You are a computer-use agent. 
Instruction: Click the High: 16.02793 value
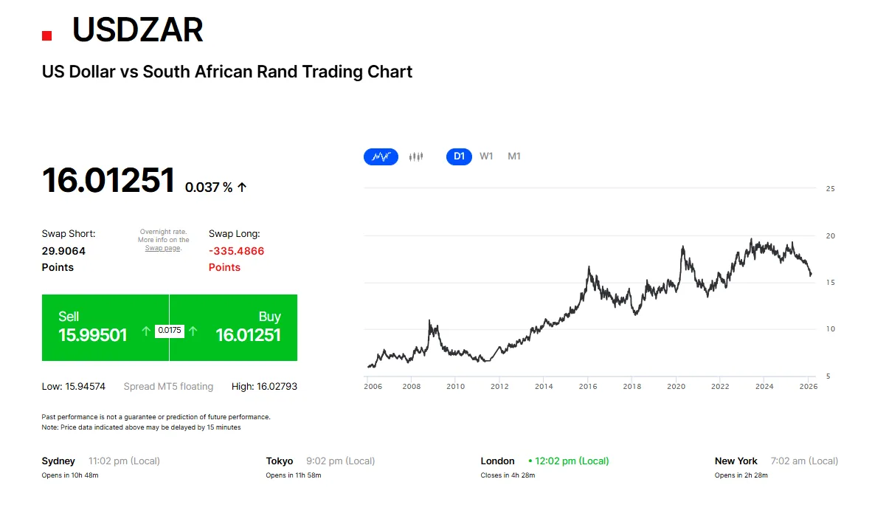pyautogui.click(x=266, y=386)
